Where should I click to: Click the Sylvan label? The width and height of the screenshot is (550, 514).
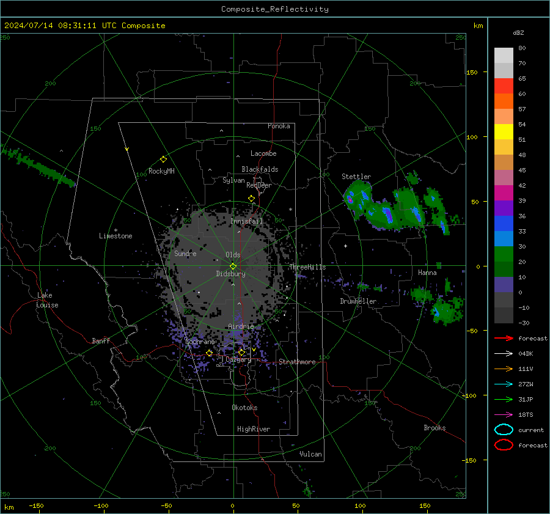[x=233, y=181]
